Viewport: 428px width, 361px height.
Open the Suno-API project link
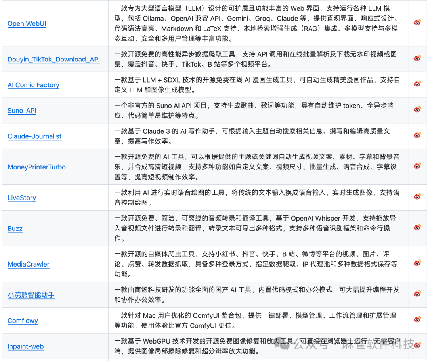[21, 111]
